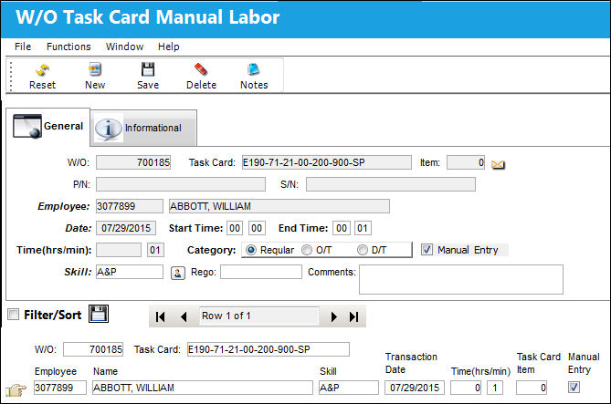Click the Date field in the form
The width and height of the screenshot is (611, 404).
126,228
